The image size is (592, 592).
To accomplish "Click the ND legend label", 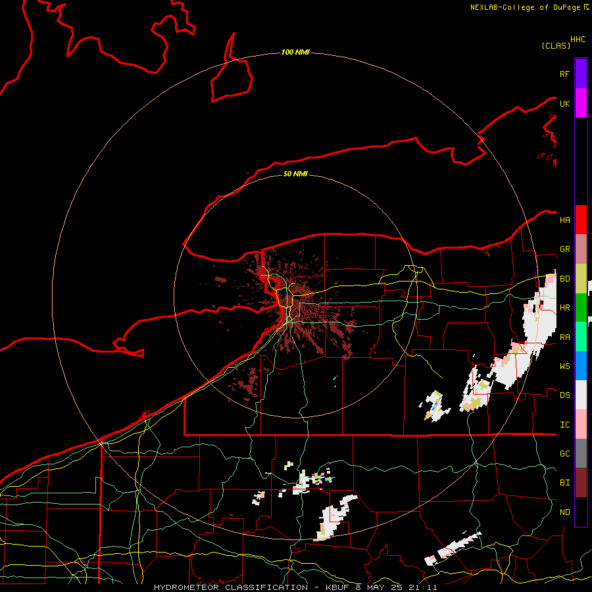I will pyautogui.click(x=564, y=512).
